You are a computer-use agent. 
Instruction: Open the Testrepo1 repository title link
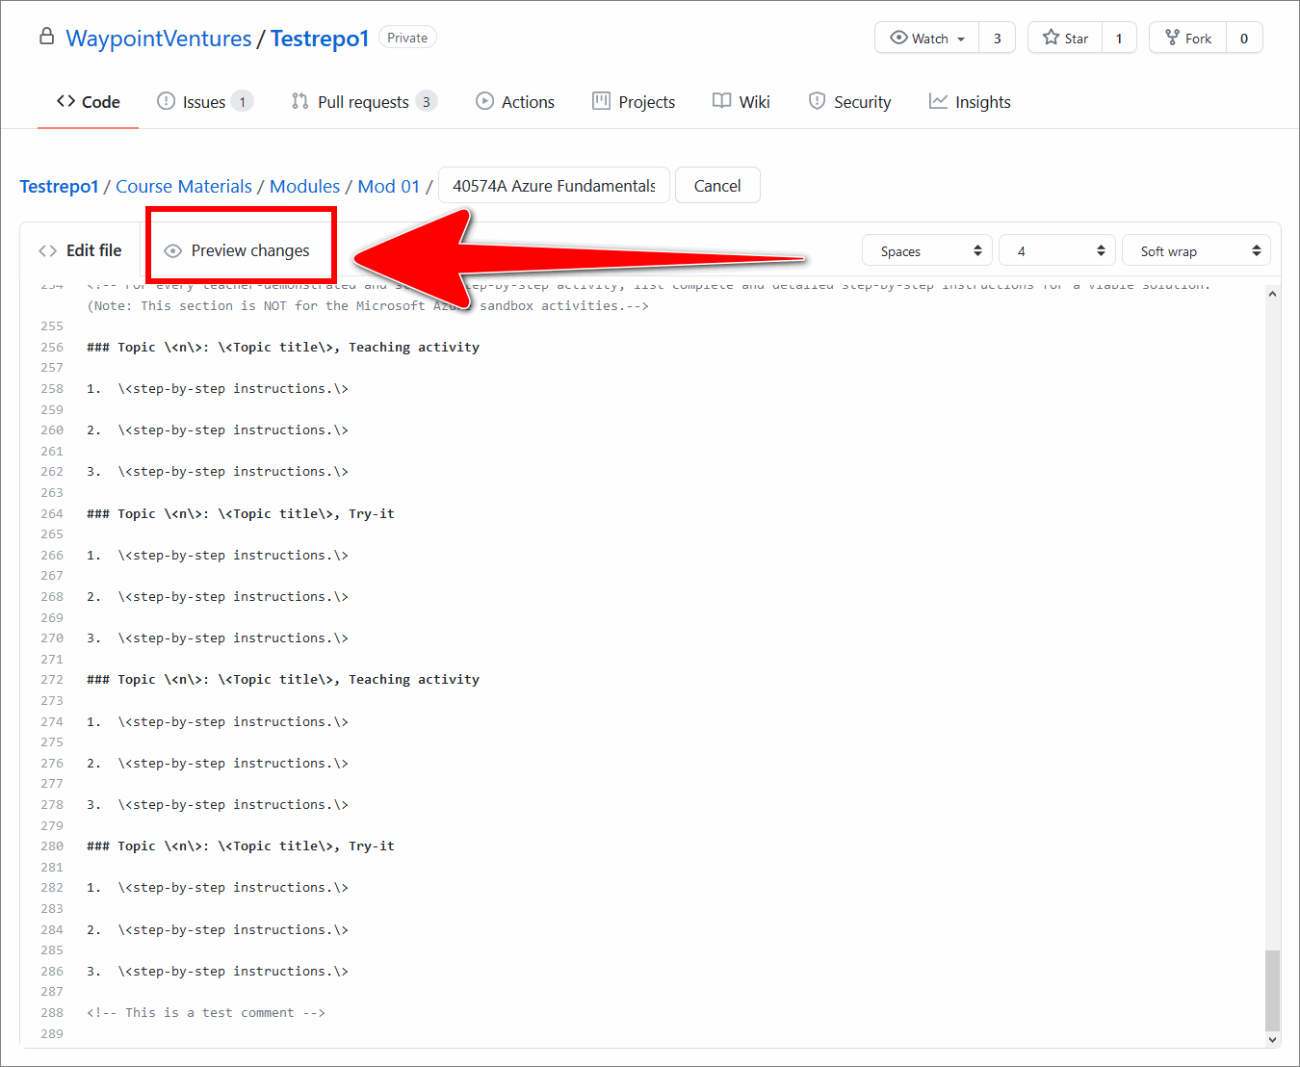(320, 39)
